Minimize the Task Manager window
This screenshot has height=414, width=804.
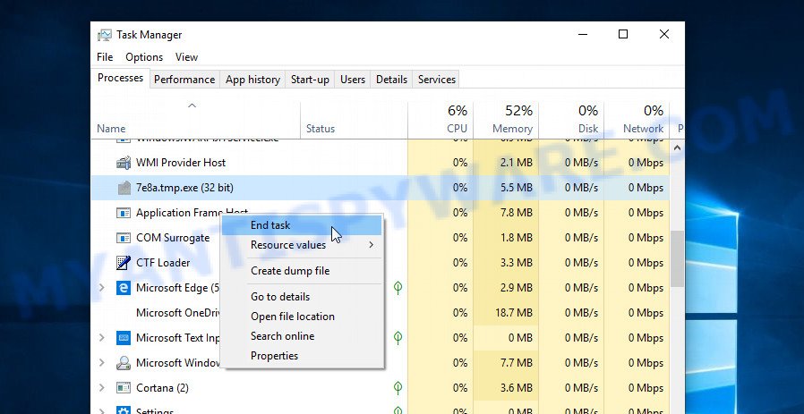[583, 34]
